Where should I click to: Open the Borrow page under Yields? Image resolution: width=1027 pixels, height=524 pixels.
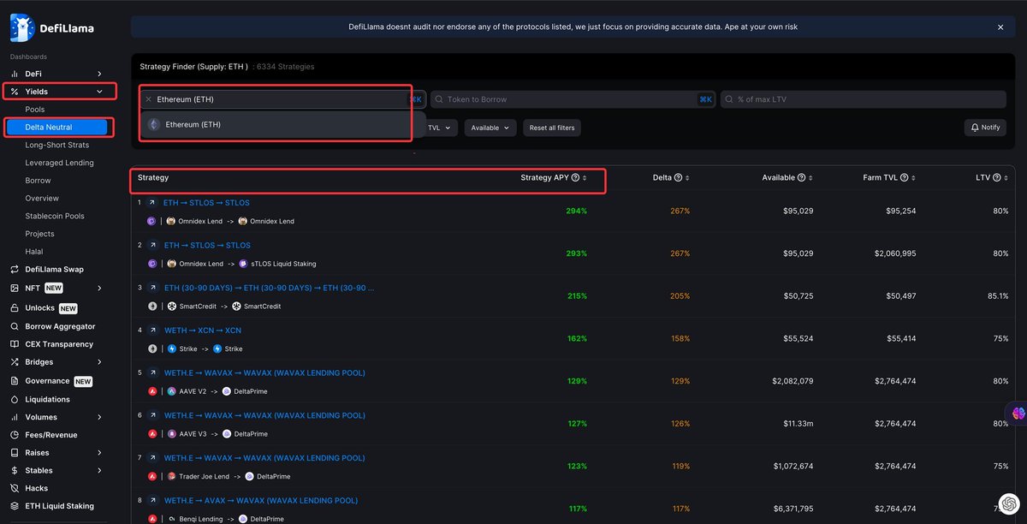point(38,181)
